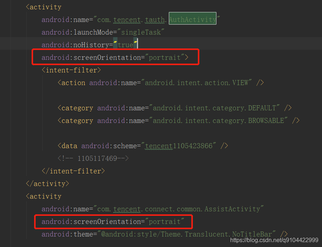The image size is (322, 247).
Task: Click android:noHistory attribute name
Action: [x=76, y=45]
